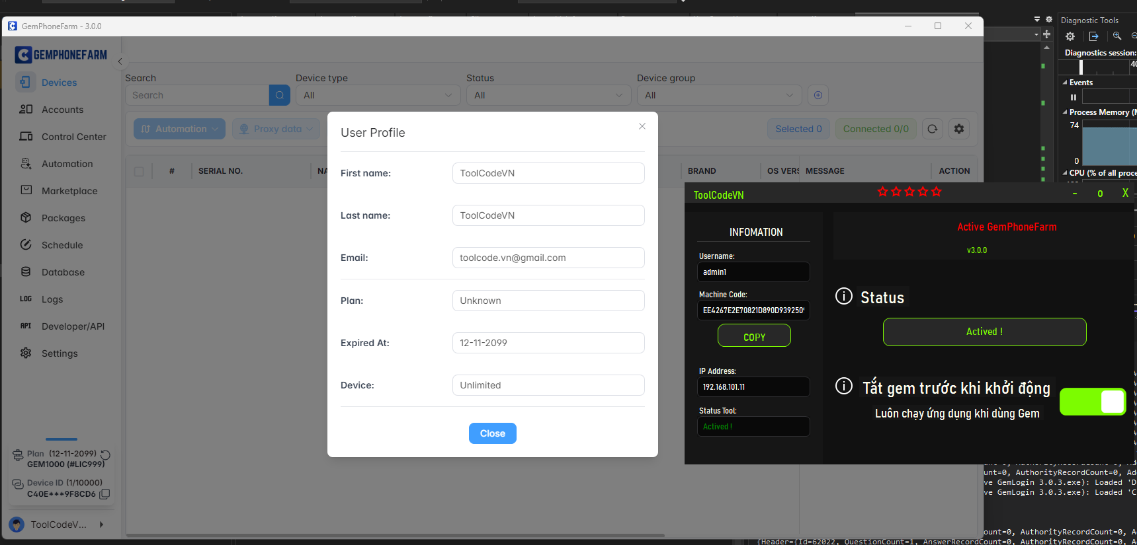Click the Diagnostic Tools settings gear icon
The width and height of the screenshot is (1137, 545).
pos(1070,36)
